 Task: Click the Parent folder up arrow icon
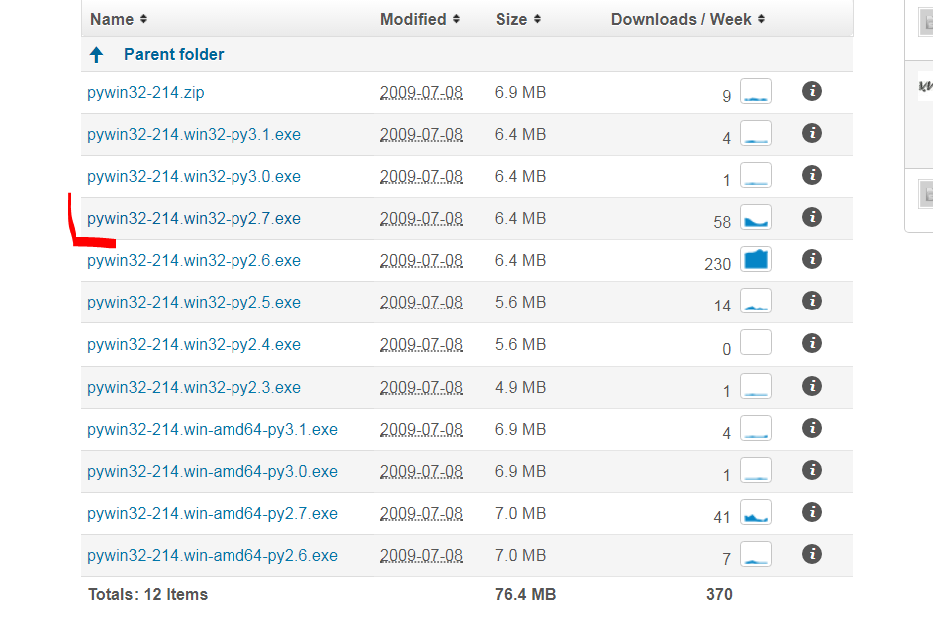coord(97,55)
